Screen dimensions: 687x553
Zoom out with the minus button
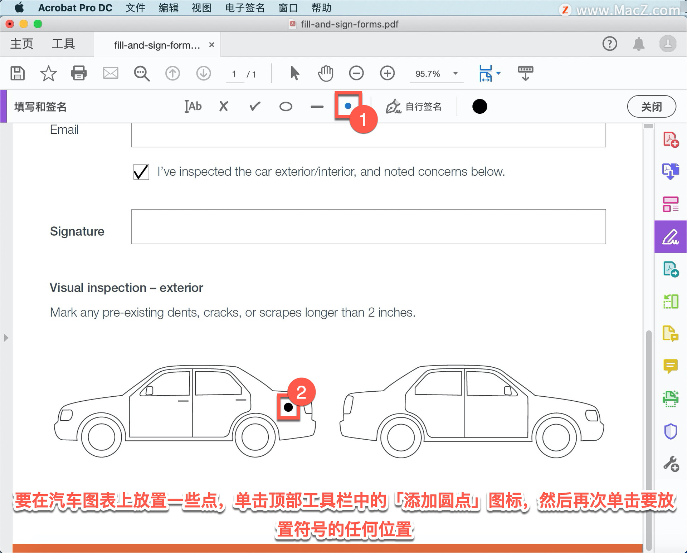(356, 73)
